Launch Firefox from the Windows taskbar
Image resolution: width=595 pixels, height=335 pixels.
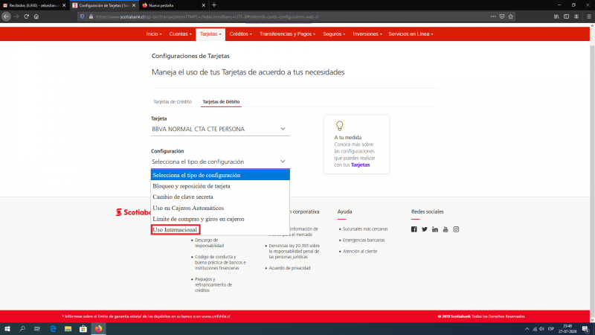97,328
